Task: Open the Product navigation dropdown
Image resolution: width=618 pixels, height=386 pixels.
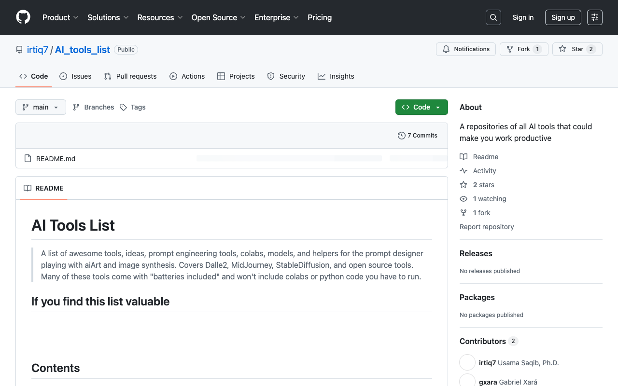Action: (60, 17)
